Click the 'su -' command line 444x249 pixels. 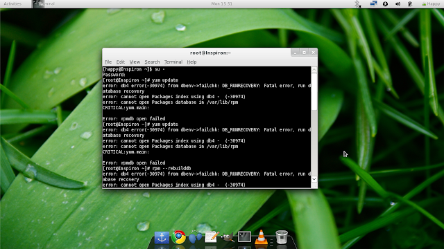click(134, 69)
